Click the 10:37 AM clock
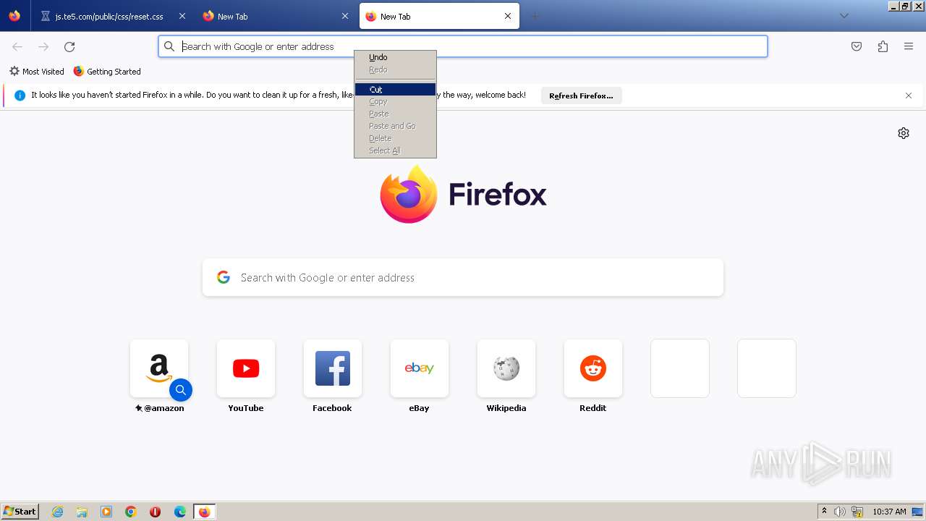Screen dimensions: 926x521 (889, 512)
